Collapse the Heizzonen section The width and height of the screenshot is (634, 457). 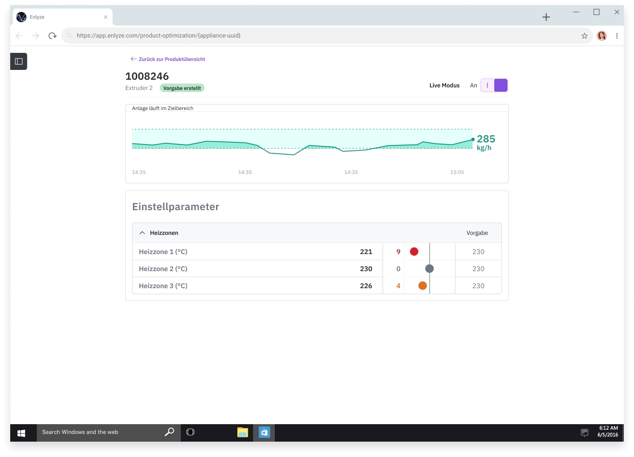pyautogui.click(x=142, y=233)
